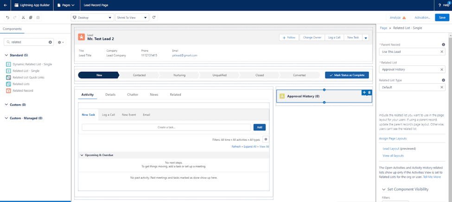Click Mark Status as Complete button
Image resolution: width=452 pixels, height=202 pixels.
pyautogui.click(x=347, y=75)
